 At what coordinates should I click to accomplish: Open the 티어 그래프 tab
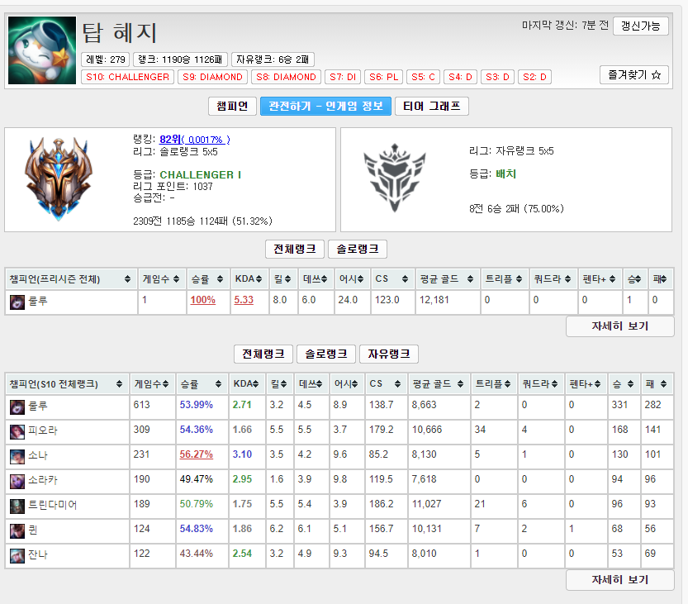[432, 107]
